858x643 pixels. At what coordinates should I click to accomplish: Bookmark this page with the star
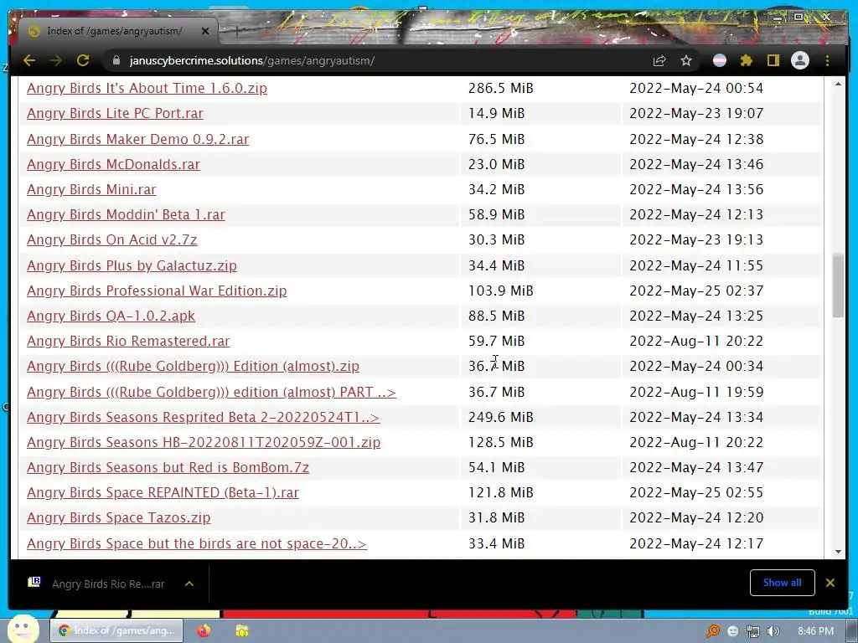[x=686, y=60]
